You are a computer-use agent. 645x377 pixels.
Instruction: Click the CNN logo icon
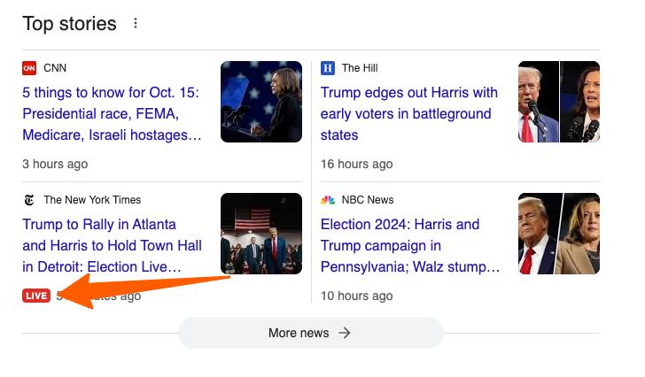(x=29, y=68)
